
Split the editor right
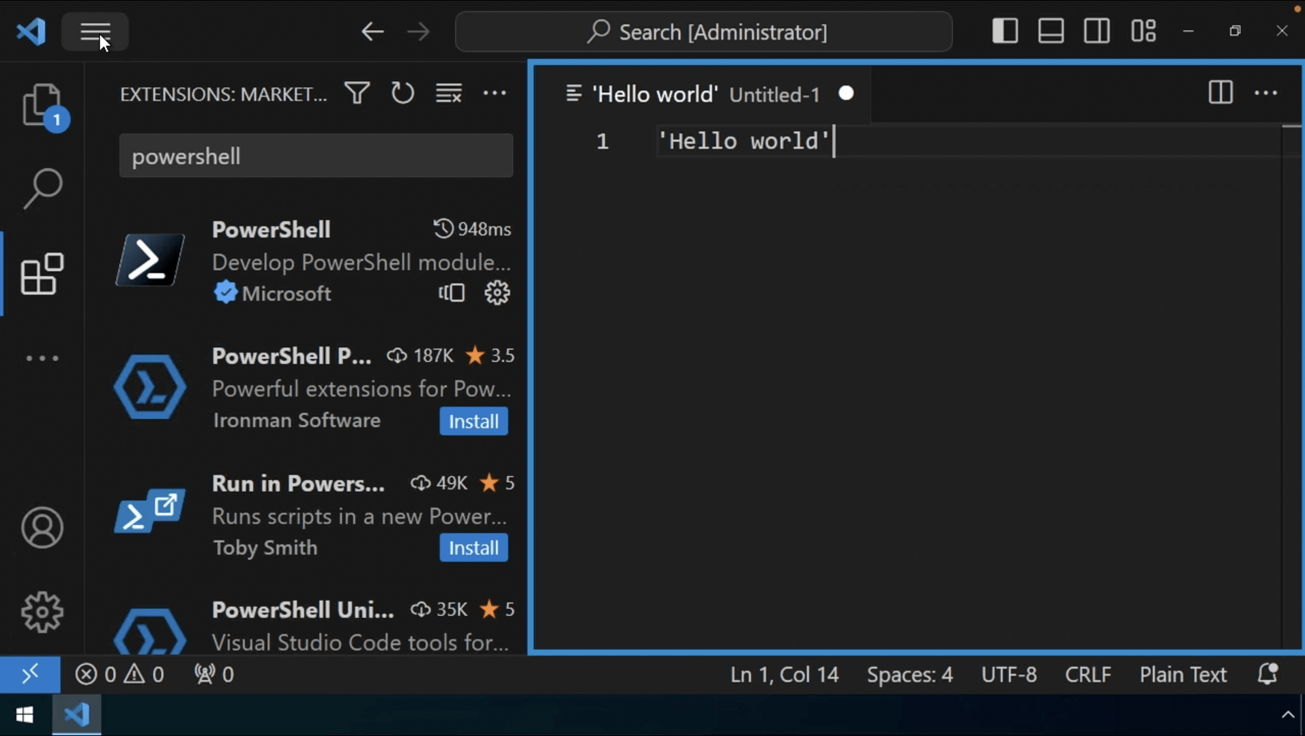(x=1220, y=93)
